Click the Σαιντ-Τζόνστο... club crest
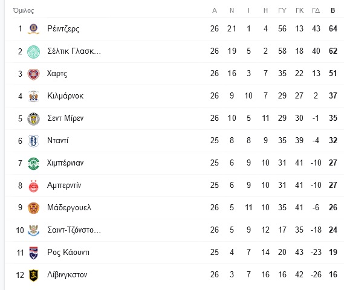The image size is (344, 290). [34, 230]
